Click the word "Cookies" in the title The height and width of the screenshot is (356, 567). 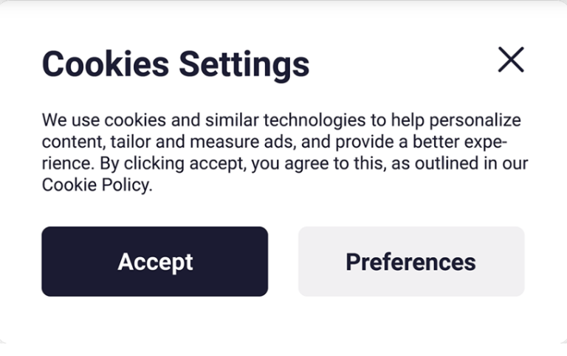tap(105, 64)
